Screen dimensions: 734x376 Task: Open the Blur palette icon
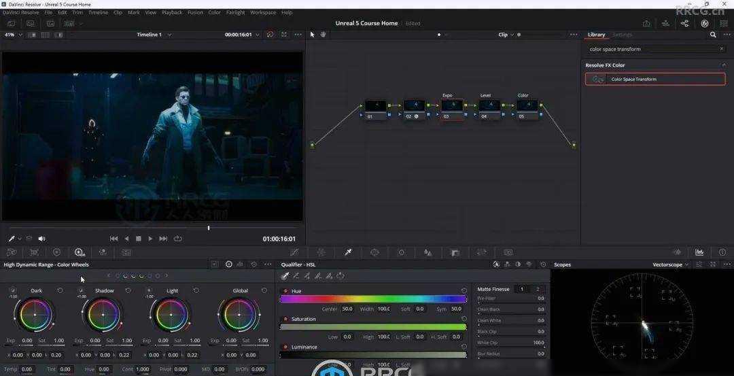pos(427,252)
